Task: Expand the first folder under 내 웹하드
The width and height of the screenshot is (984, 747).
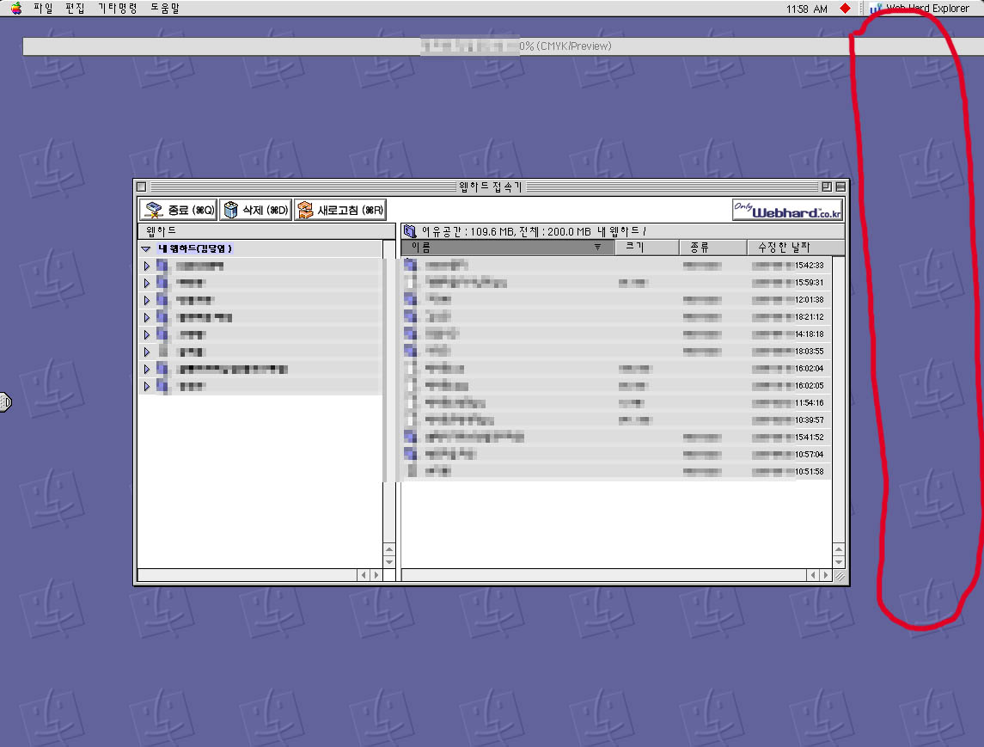Action: (147, 266)
